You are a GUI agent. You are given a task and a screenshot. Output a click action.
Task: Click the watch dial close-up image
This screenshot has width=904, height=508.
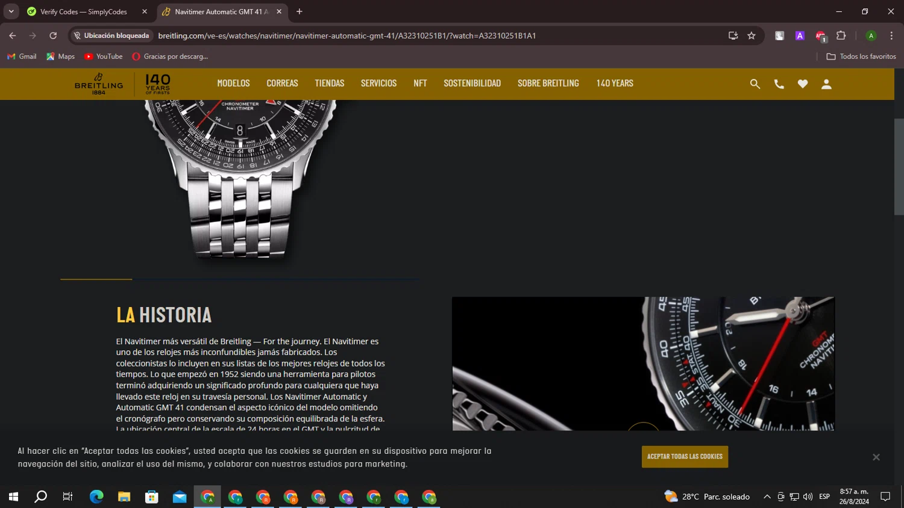(643, 364)
